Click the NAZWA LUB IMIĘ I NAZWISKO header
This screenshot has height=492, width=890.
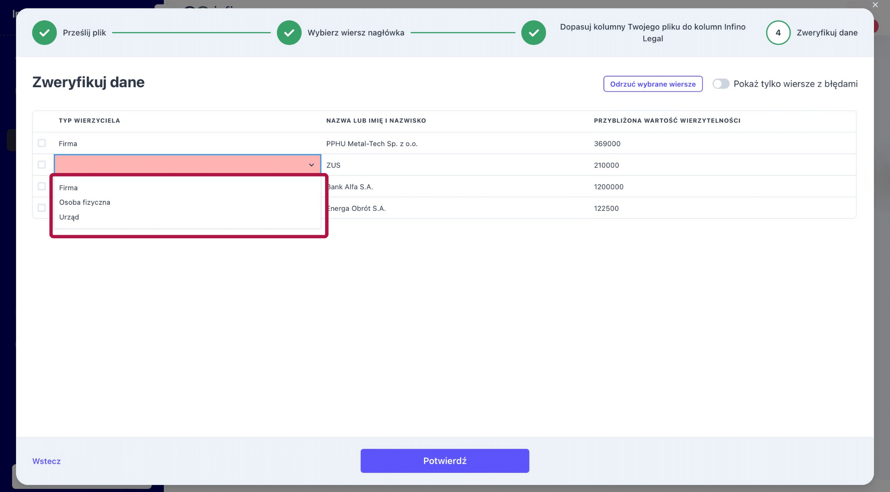coord(376,121)
